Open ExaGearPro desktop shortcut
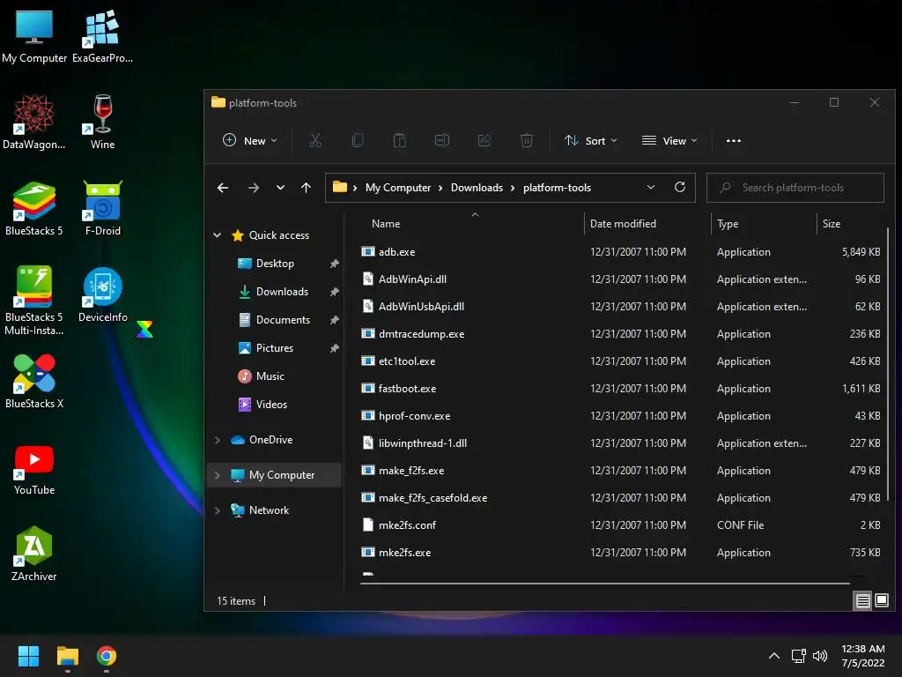 pyautogui.click(x=102, y=35)
